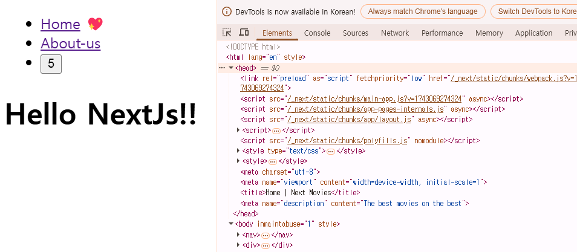577x252 pixels.
Task: Switch to the Network tab
Action: 395,33
